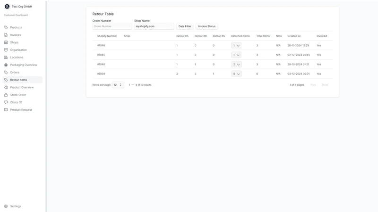The height and width of the screenshot is (212, 378).
Task: Click the Prev pagination button
Action: pyautogui.click(x=313, y=85)
